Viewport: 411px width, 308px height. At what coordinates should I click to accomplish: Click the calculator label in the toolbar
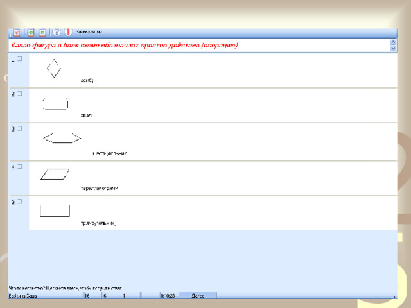click(89, 31)
